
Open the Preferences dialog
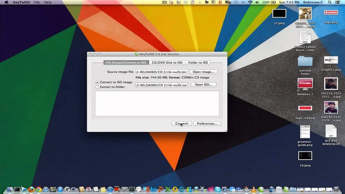point(207,124)
